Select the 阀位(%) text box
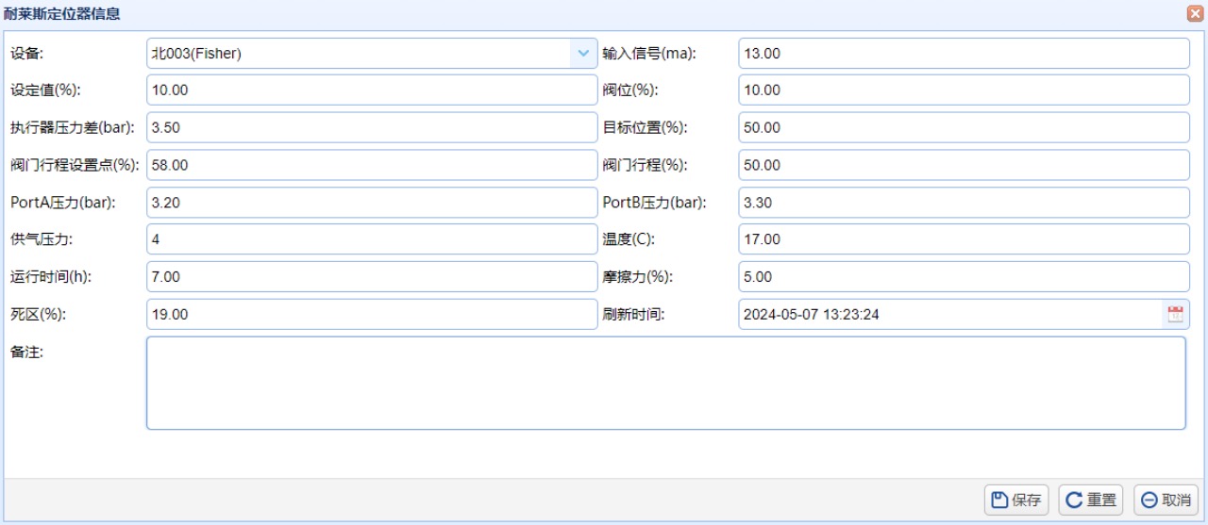 pyautogui.click(x=963, y=90)
